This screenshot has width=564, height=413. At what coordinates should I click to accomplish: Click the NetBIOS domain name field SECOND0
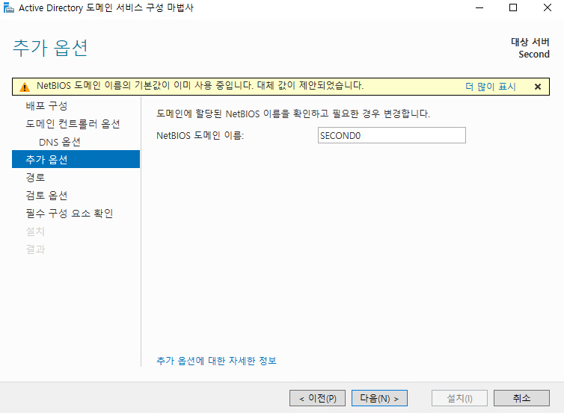(x=392, y=135)
